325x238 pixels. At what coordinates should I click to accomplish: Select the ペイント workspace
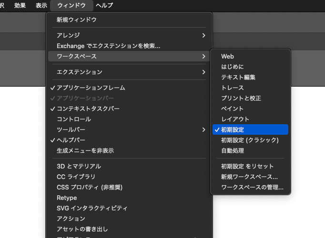[x=232, y=109]
